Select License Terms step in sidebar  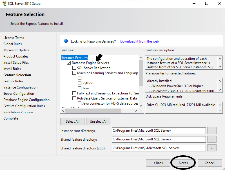click(x=14, y=38)
